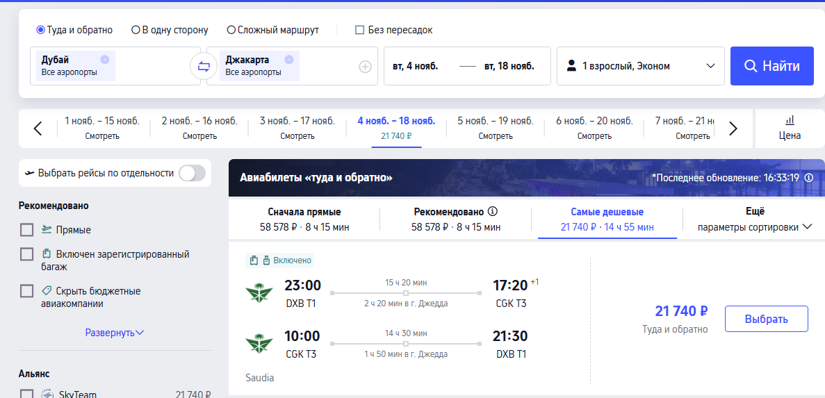Click Saudia logo on return flight
Image resolution: width=825 pixels, height=398 pixels.
[259, 343]
